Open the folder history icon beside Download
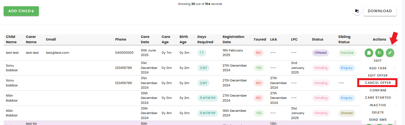The image size is (405, 125). (x=357, y=11)
